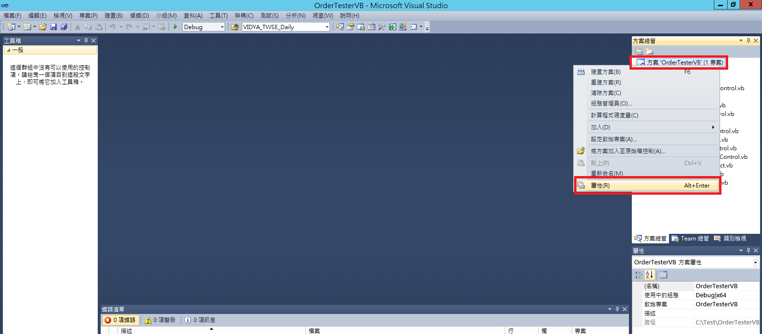
Task: Open the Properties Window toolbar icon
Action: 350,27
